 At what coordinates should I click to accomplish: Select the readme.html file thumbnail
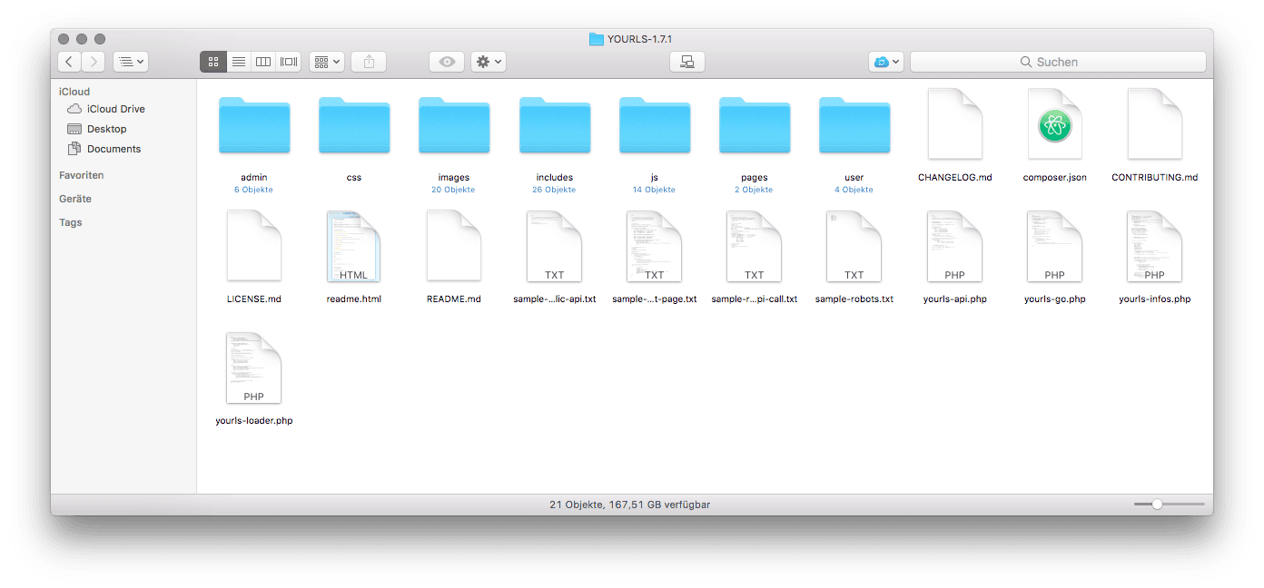pos(354,246)
